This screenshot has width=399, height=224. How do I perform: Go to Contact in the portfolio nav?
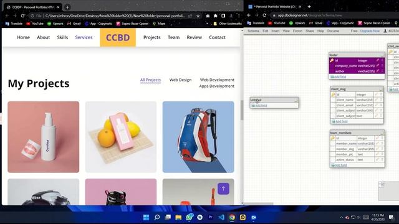tap(218, 37)
